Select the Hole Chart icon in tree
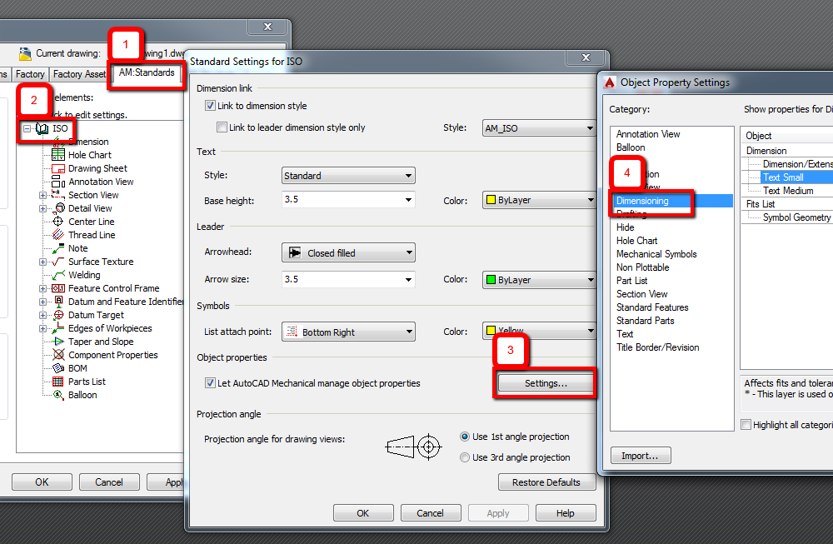833x544 pixels. click(58, 155)
